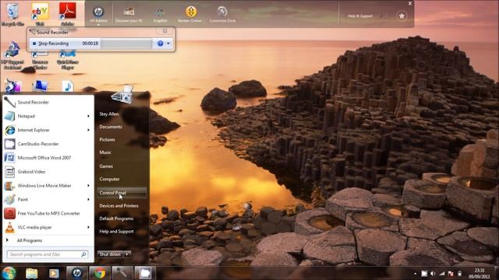Click the star favorites icon in dock
The image size is (499, 280).
pos(402,16)
